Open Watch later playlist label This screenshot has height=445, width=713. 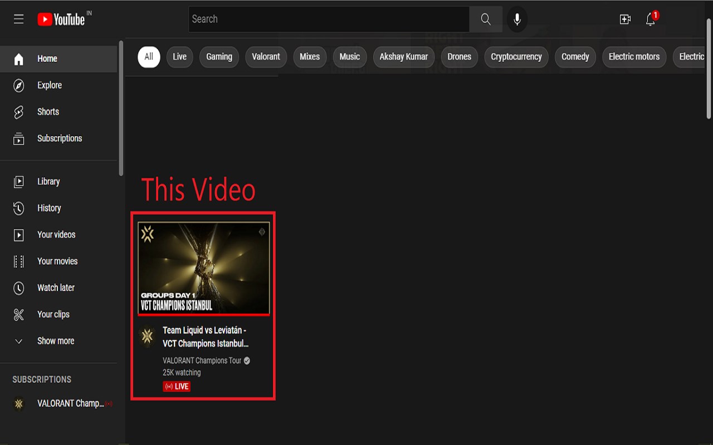click(56, 288)
